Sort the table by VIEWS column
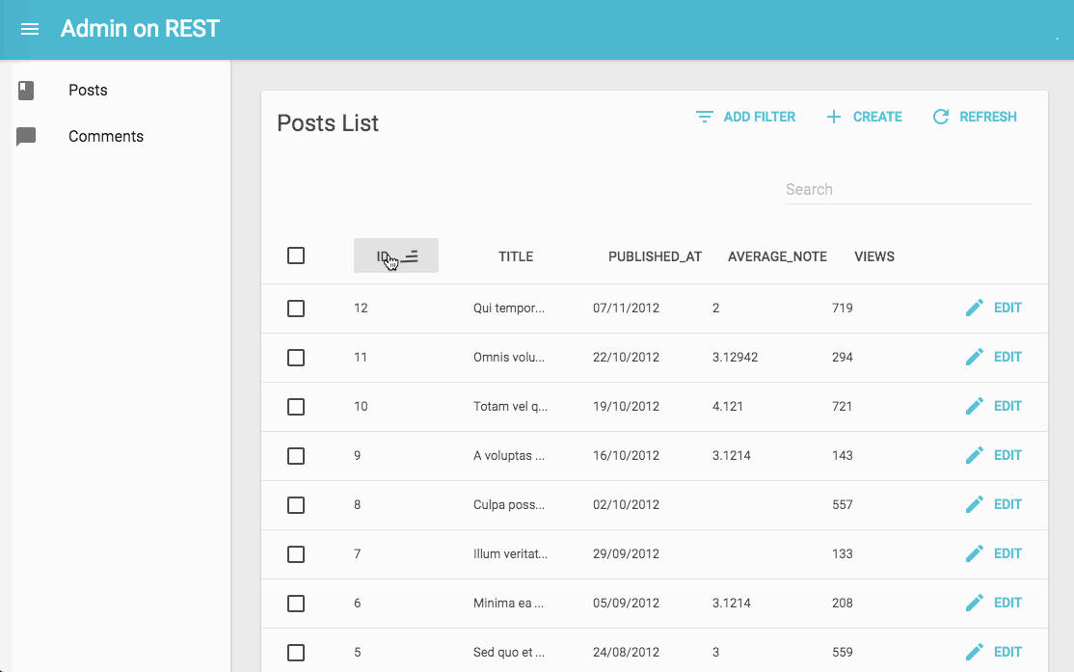The width and height of the screenshot is (1074, 672). pos(874,256)
